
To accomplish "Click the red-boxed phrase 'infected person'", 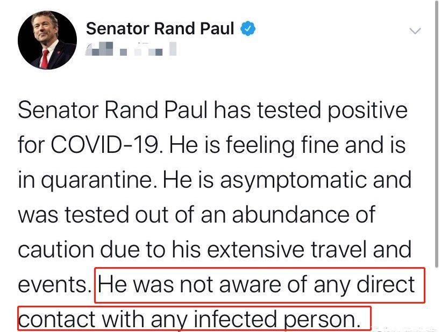I will pos(278,320).
